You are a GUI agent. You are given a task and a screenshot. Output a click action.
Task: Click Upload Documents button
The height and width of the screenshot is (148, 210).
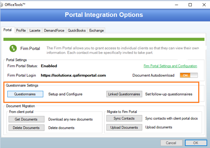pyautogui.click(x=124, y=127)
